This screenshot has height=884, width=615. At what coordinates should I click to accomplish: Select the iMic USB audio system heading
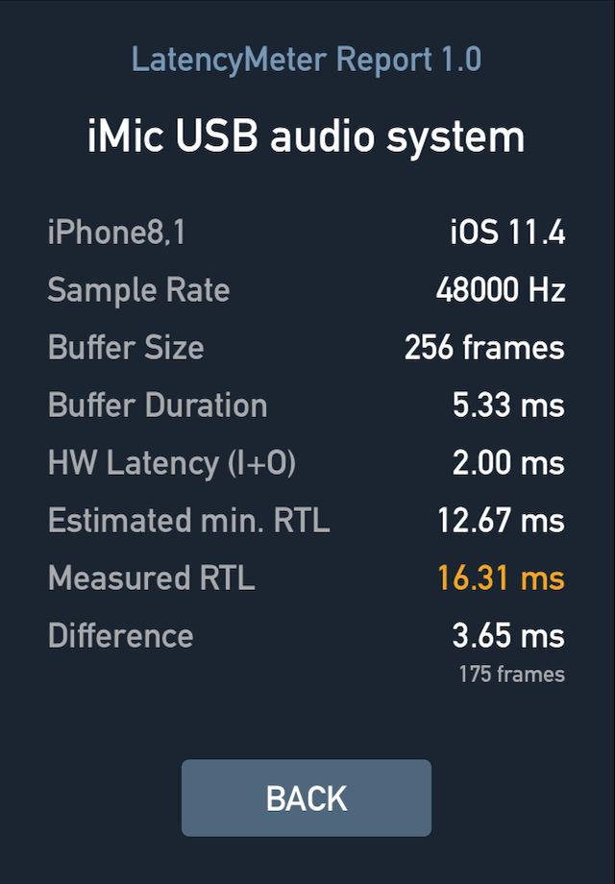306,136
